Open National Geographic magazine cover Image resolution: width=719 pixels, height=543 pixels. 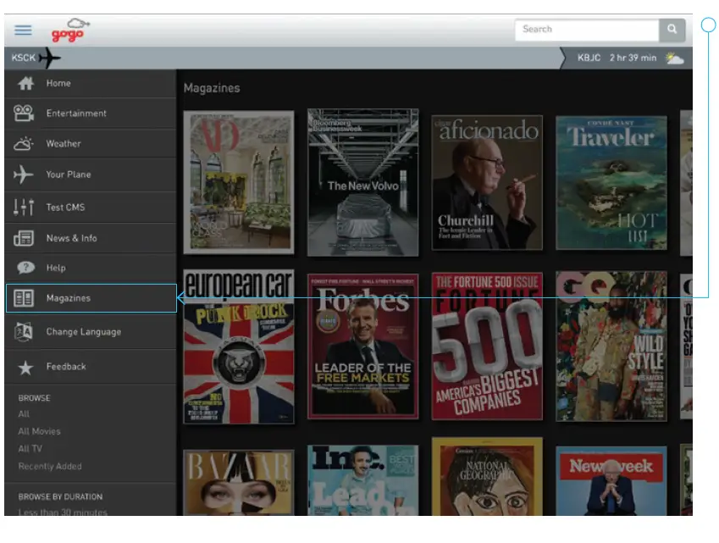click(487, 476)
